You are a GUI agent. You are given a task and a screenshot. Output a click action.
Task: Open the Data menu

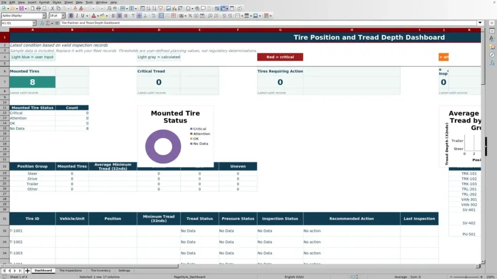click(79, 2)
